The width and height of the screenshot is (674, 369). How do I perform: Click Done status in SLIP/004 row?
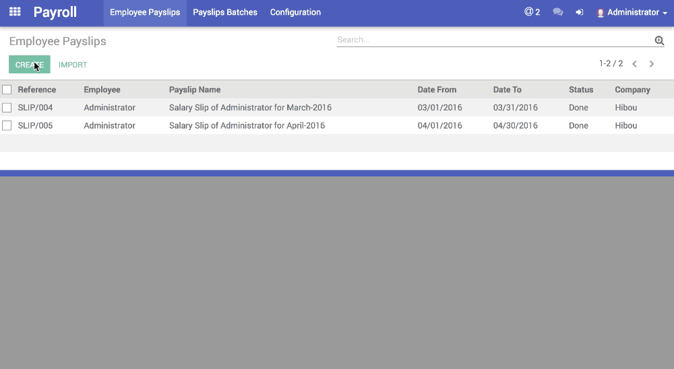pos(578,108)
